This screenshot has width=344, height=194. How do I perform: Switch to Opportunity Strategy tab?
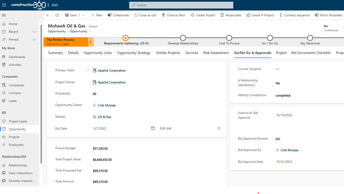click(134, 53)
